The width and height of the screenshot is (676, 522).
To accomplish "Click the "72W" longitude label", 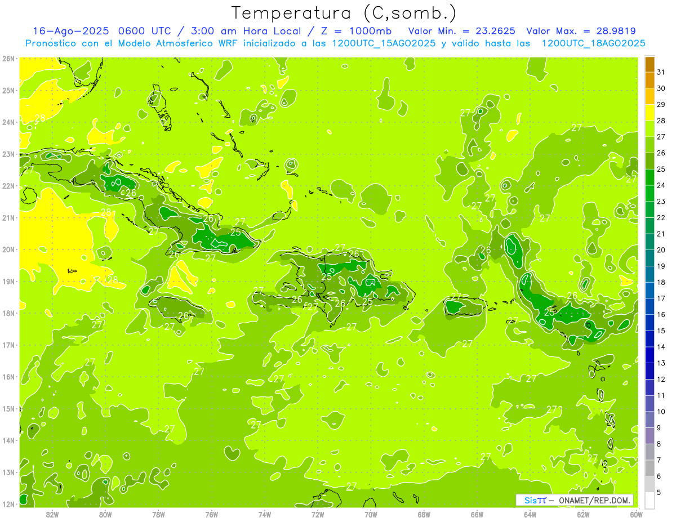I will 318,514.
